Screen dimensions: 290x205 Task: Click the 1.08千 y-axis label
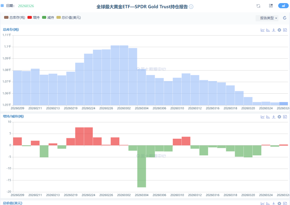pos(7,70)
